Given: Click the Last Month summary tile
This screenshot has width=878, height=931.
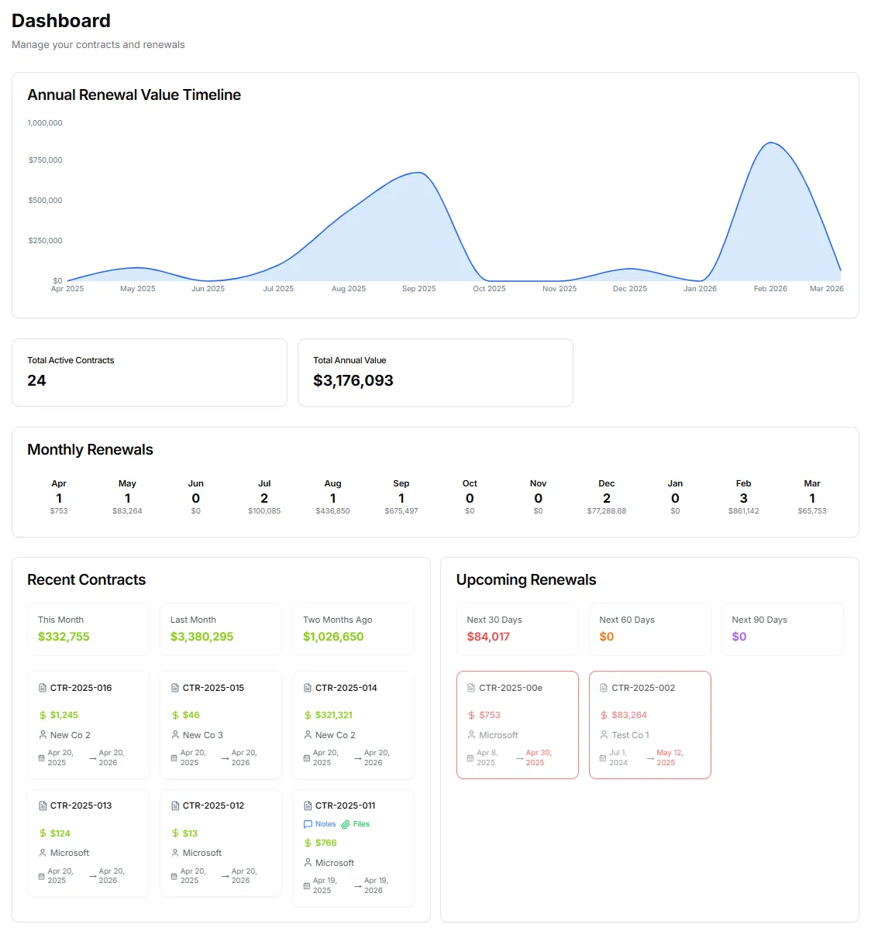Looking at the screenshot, I should pos(221,629).
